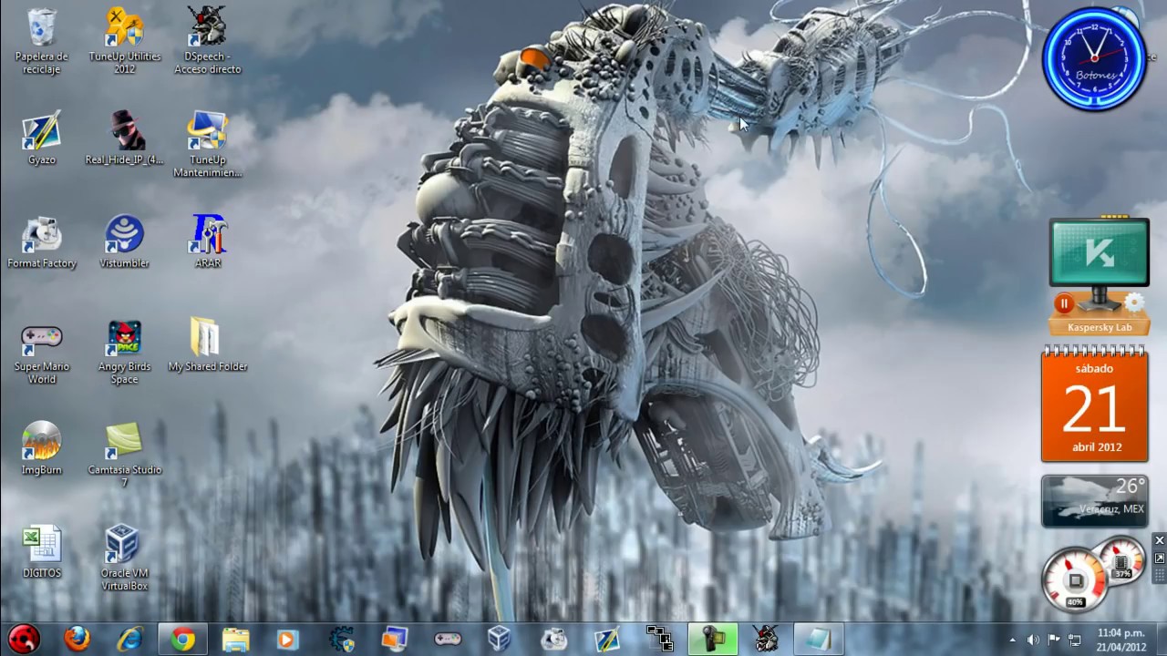Select the Format Factory desktop icon
The image size is (1167, 656).
(42, 242)
